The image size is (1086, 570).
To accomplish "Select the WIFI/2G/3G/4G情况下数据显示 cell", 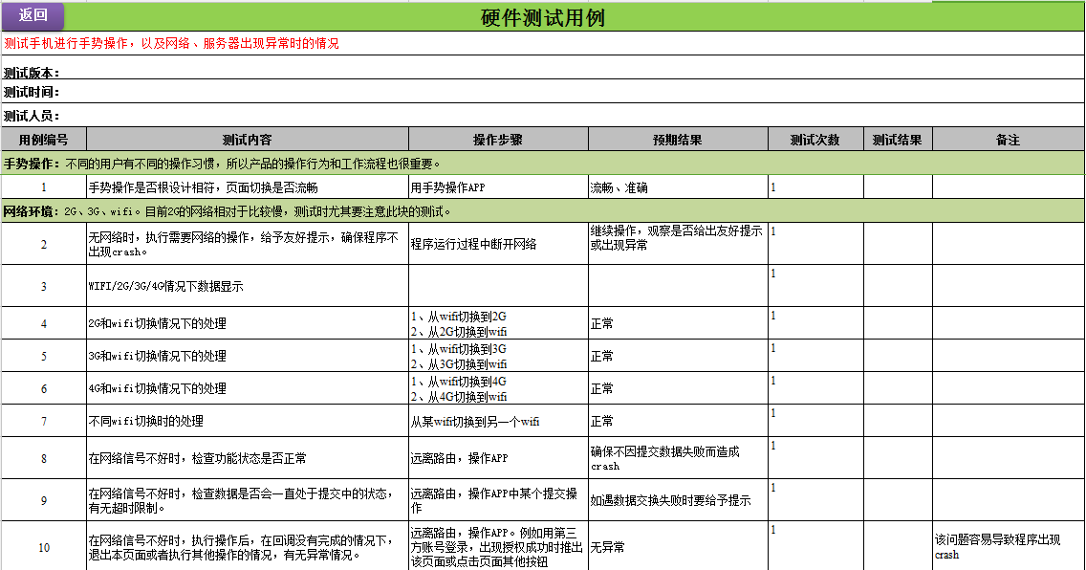I will pyautogui.click(x=248, y=286).
